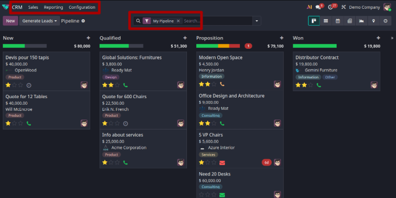The image size is (396, 198).
Task: Click the New button
Action: pos(10,21)
